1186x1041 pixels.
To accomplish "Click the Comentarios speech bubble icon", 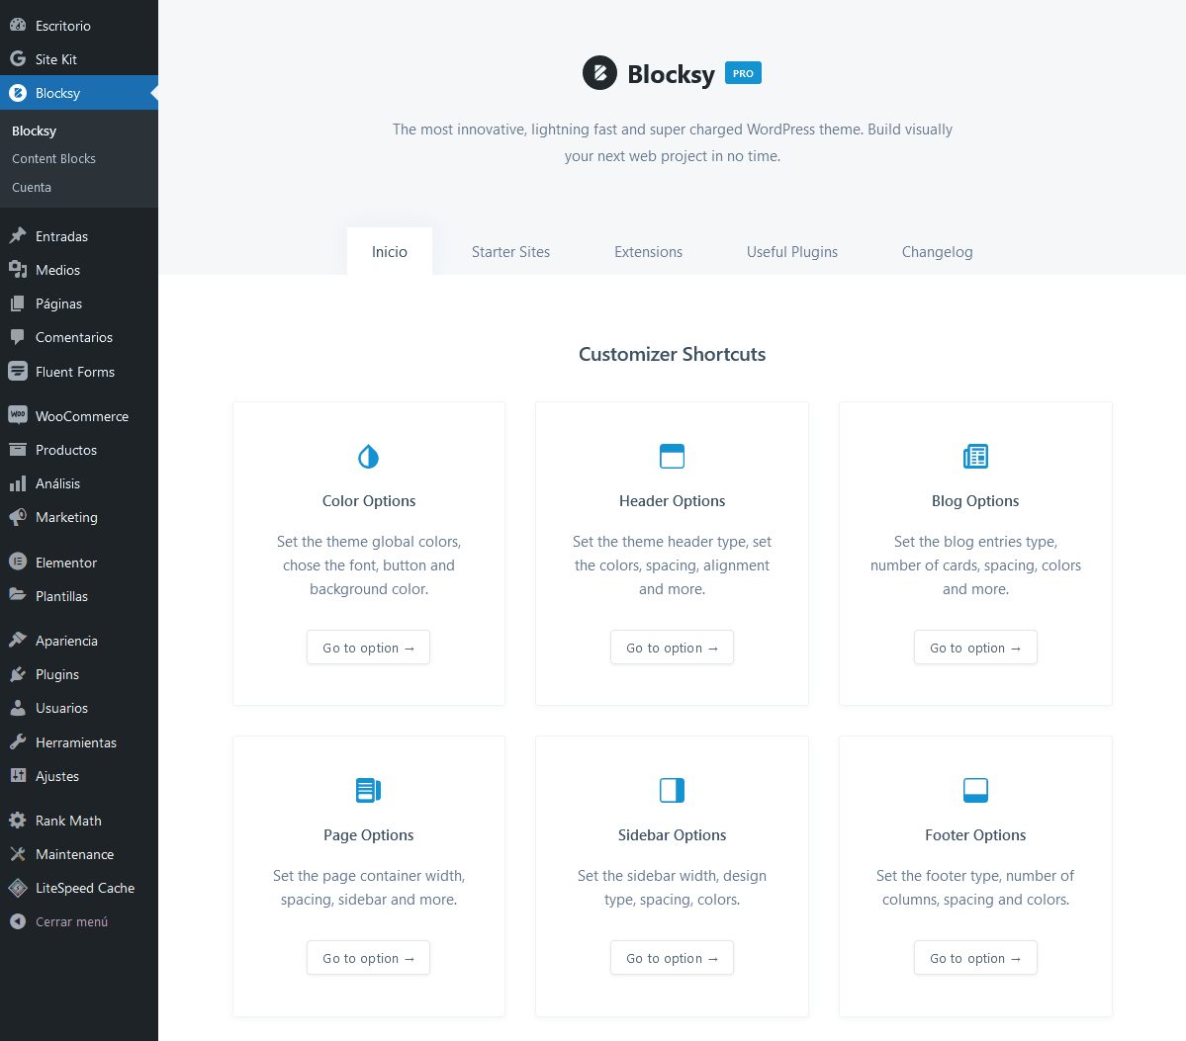I will click(18, 337).
